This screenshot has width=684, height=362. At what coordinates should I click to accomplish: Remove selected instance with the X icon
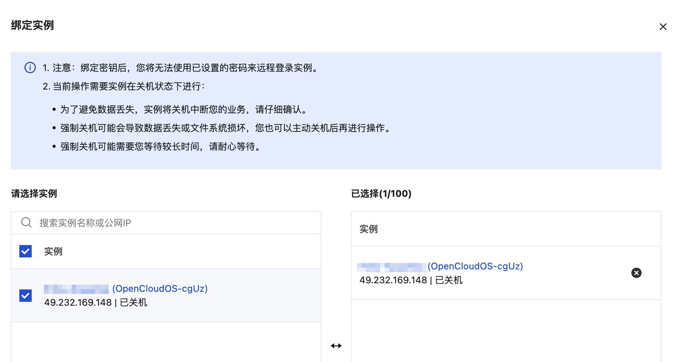pyautogui.click(x=636, y=273)
